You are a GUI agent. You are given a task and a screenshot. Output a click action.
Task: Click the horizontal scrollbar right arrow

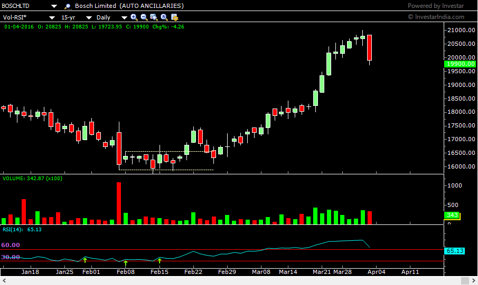coord(473,280)
